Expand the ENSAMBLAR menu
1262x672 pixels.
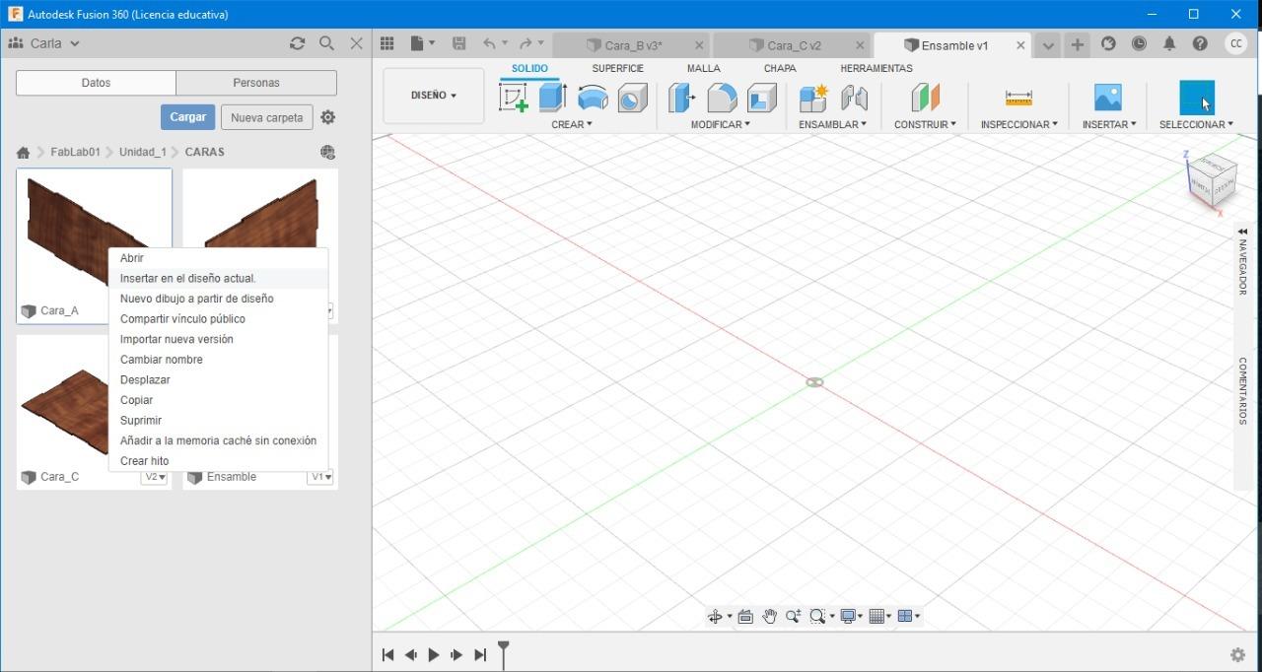(833, 124)
